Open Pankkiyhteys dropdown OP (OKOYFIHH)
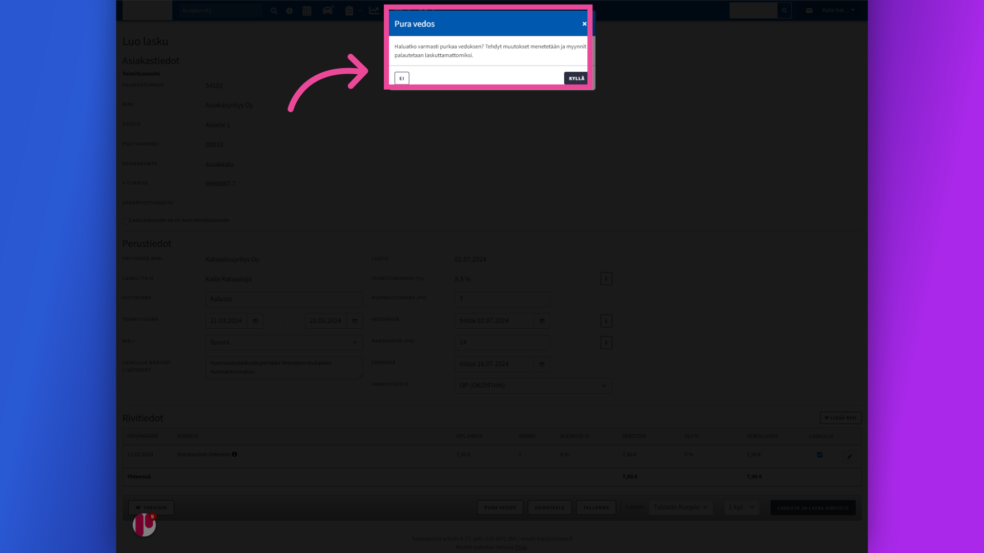The width and height of the screenshot is (984, 553). click(x=534, y=386)
